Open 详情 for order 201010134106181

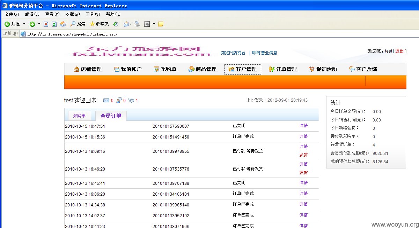(x=303, y=194)
